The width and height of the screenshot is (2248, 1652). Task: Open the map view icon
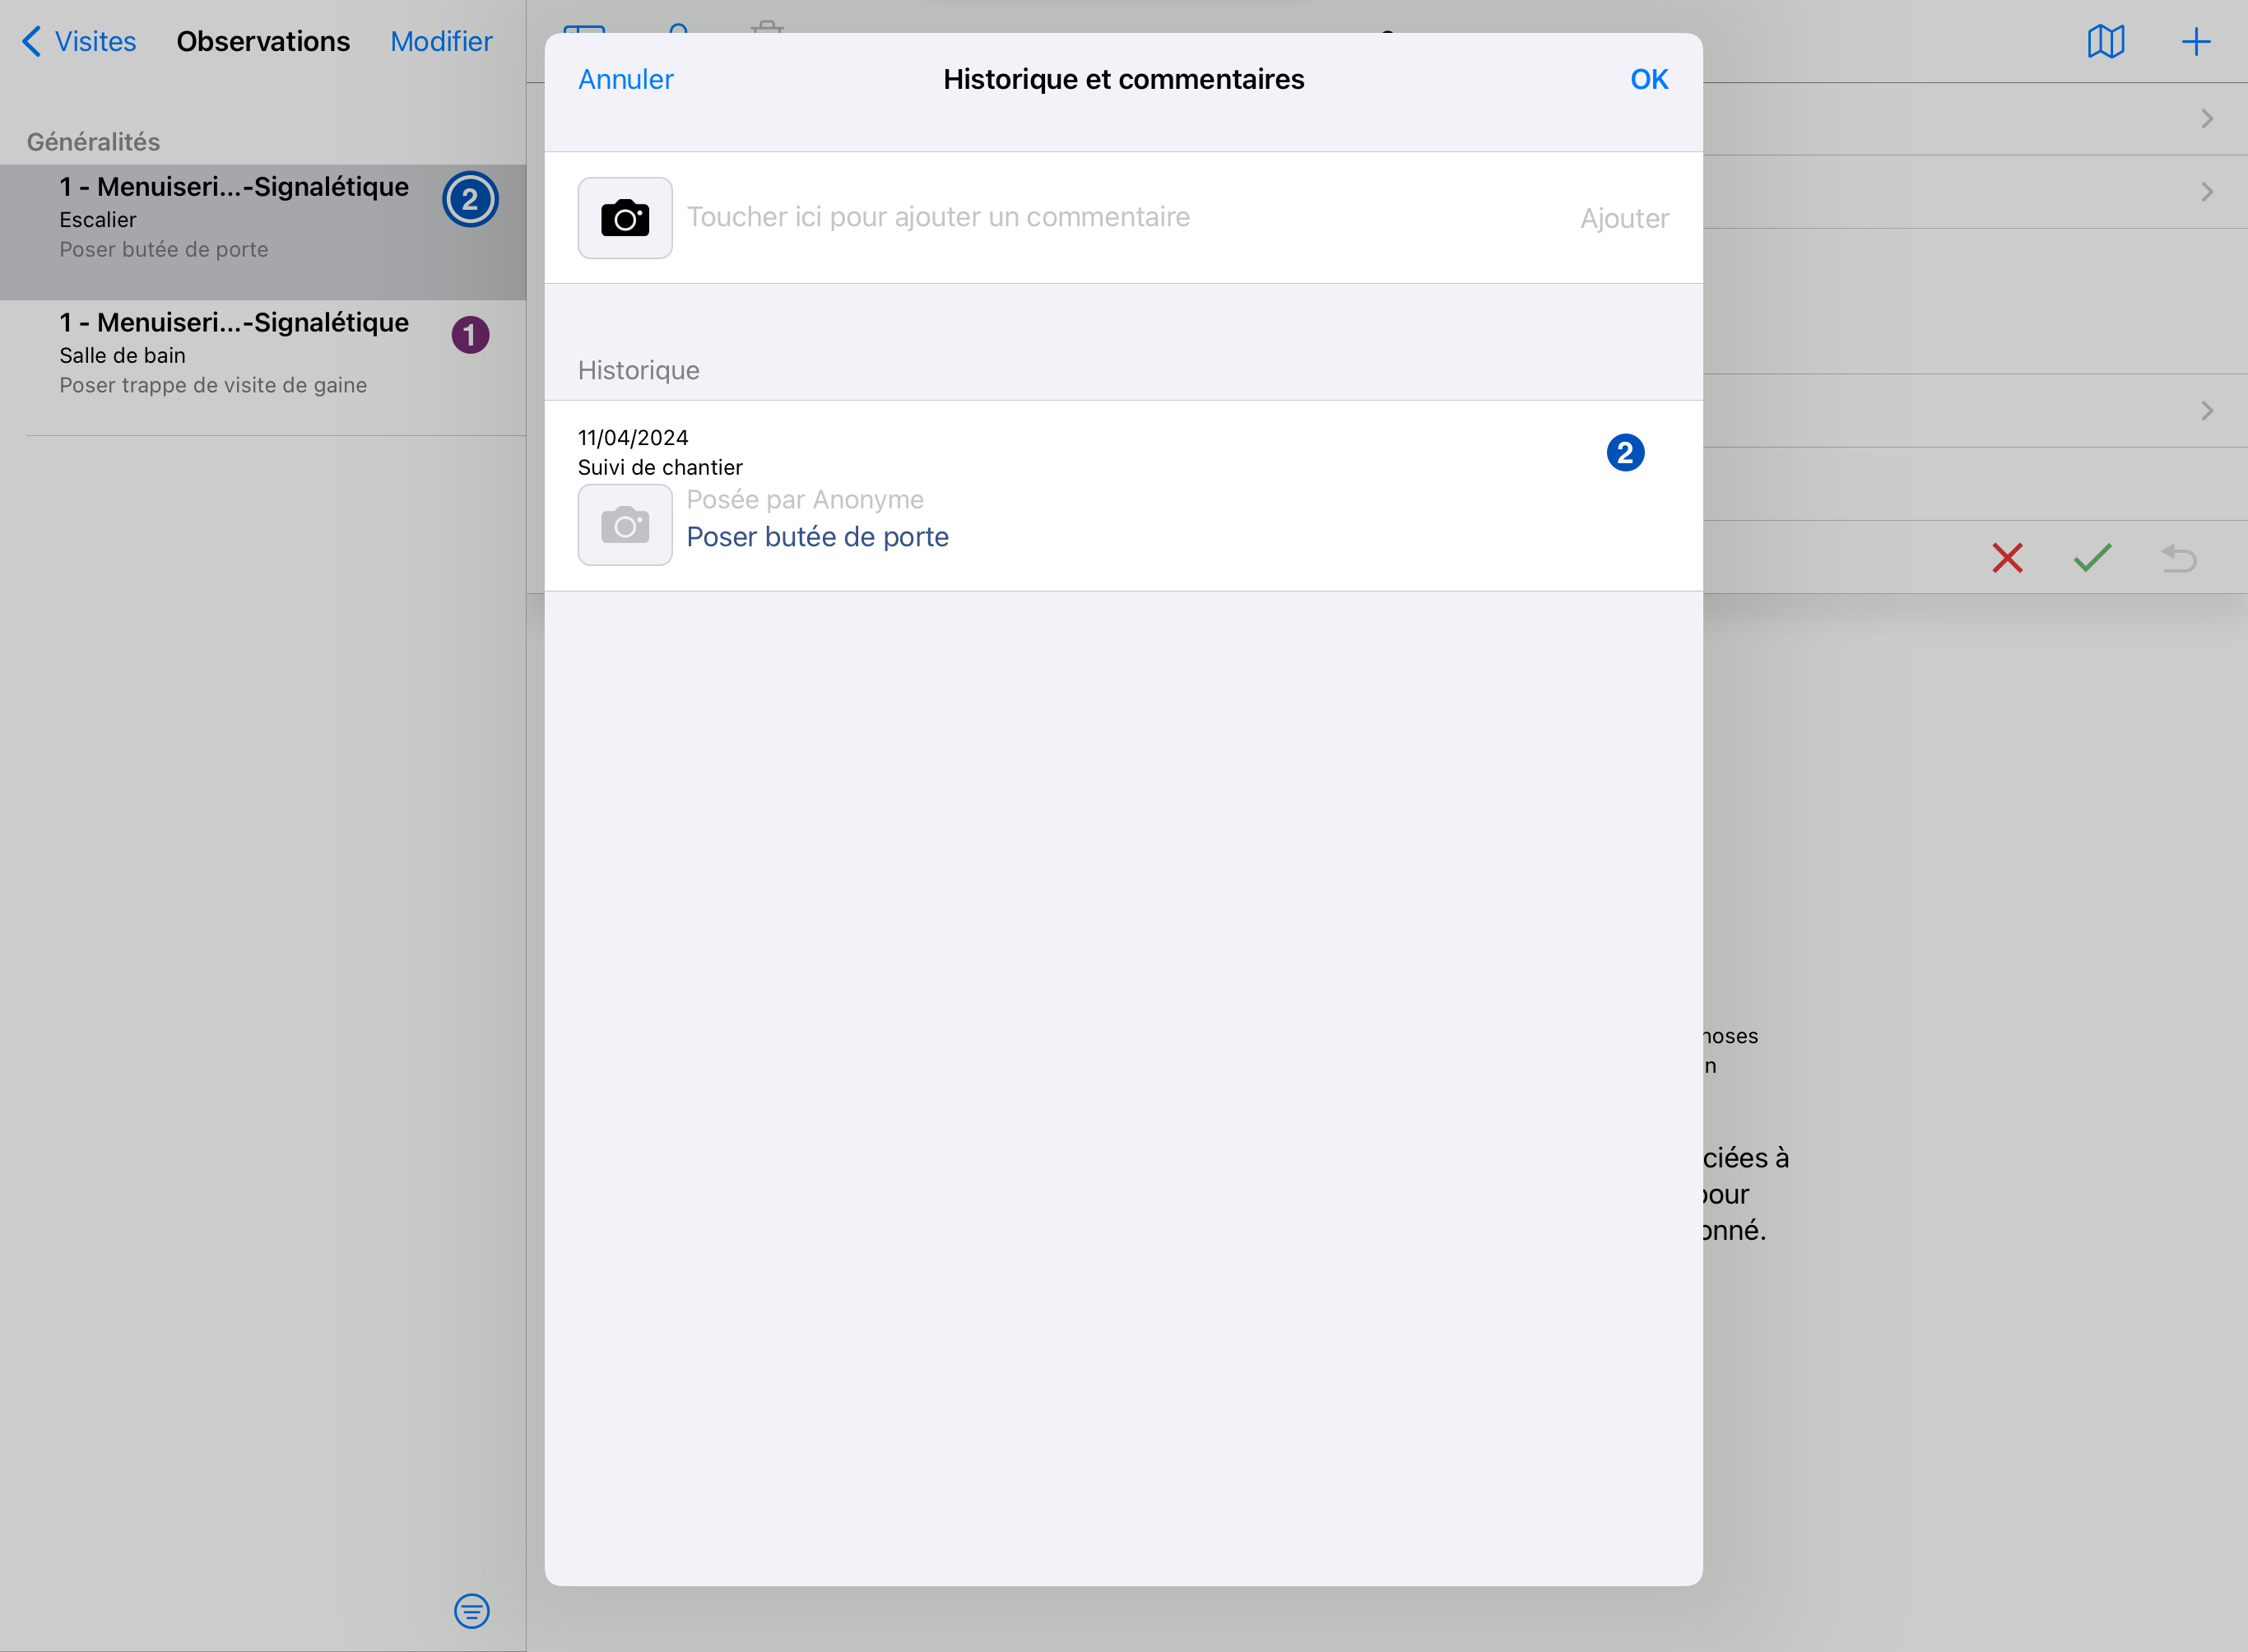[x=2105, y=42]
